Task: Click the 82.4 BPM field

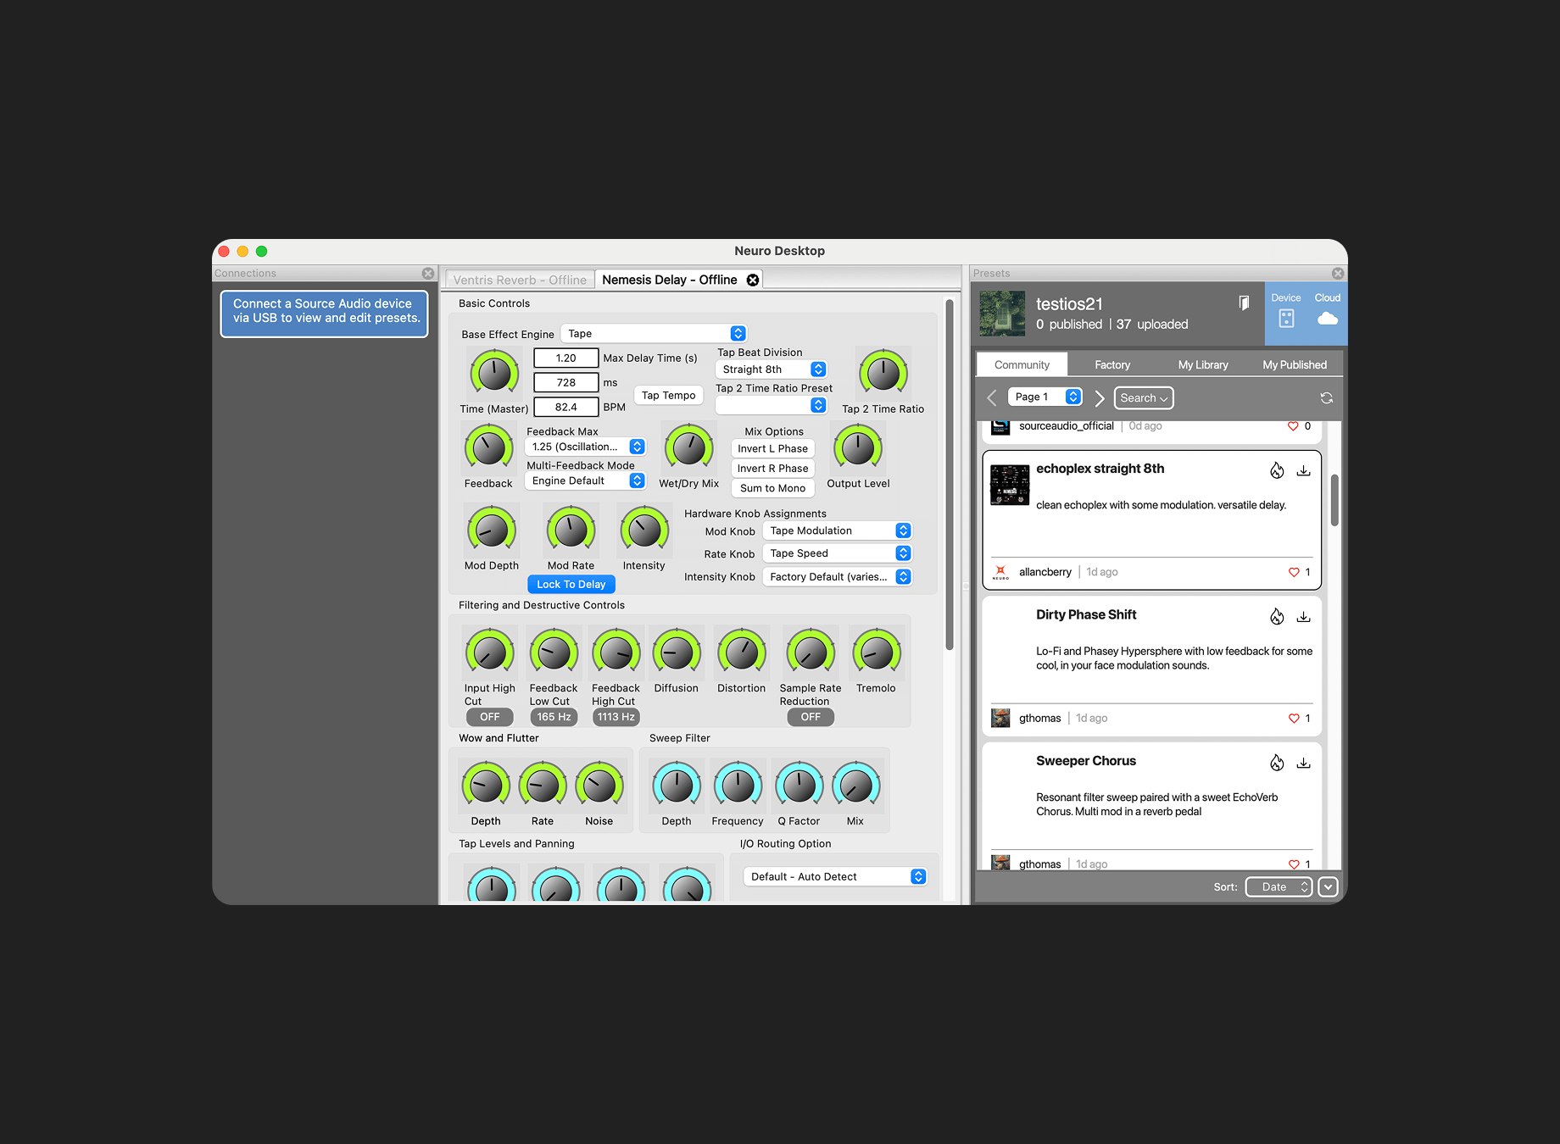Action: click(x=565, y=408)
